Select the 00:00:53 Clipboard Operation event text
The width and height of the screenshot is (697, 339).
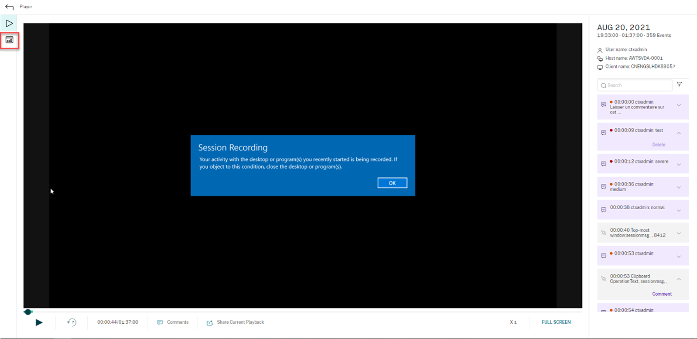pos(639,279)
